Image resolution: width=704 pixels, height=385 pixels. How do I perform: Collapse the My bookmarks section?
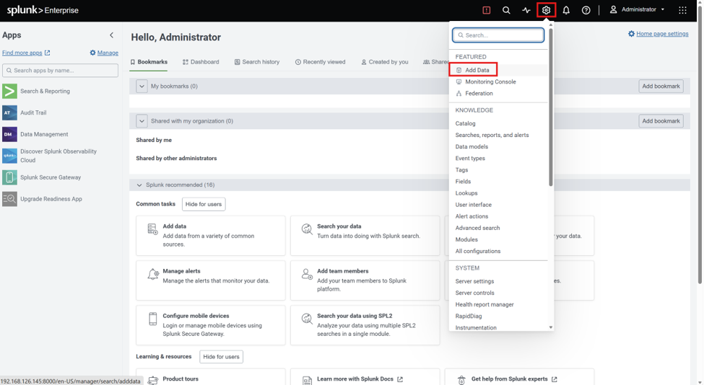click(x=142, y=86)
